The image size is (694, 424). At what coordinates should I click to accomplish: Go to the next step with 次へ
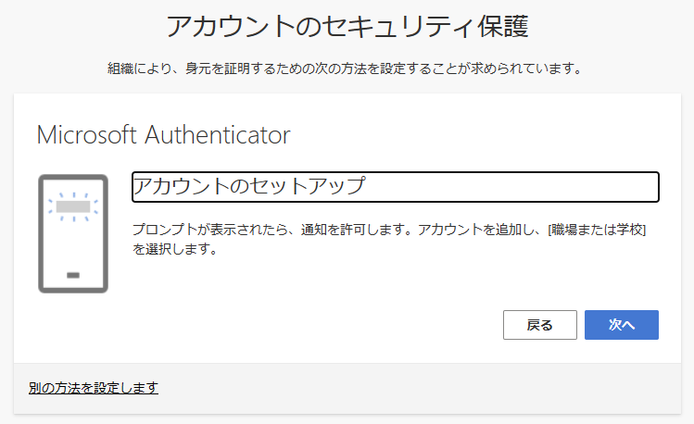click(622, 325)
